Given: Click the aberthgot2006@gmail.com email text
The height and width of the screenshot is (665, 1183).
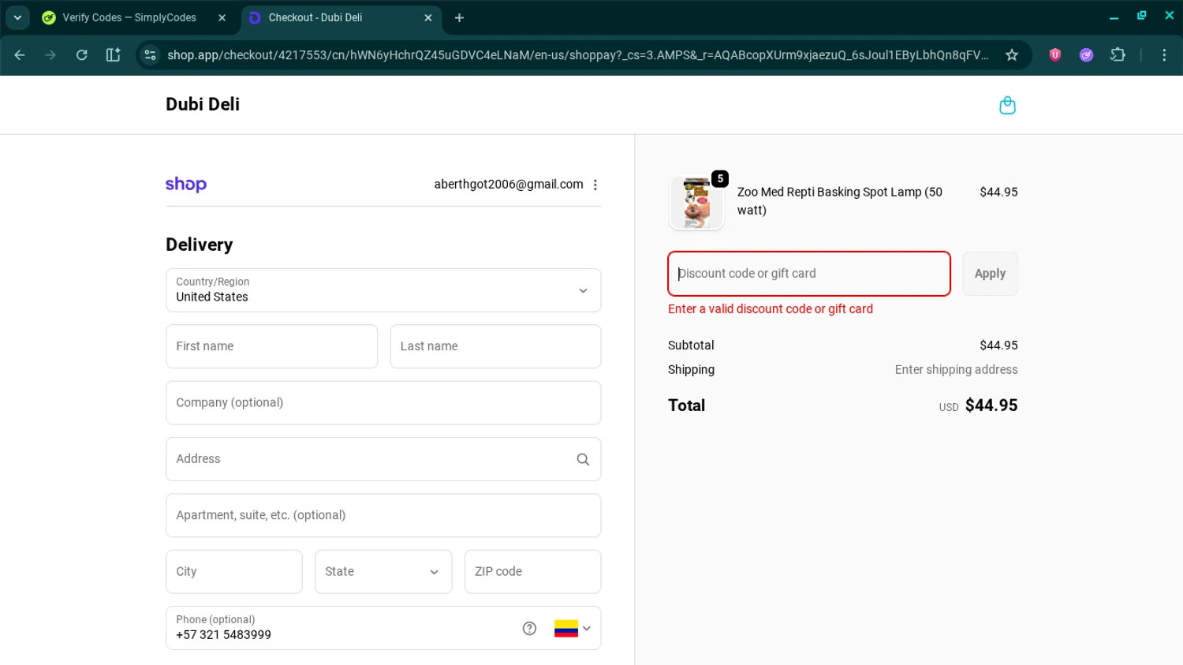Looking at the screenshot, I should [x=509, y=184].
